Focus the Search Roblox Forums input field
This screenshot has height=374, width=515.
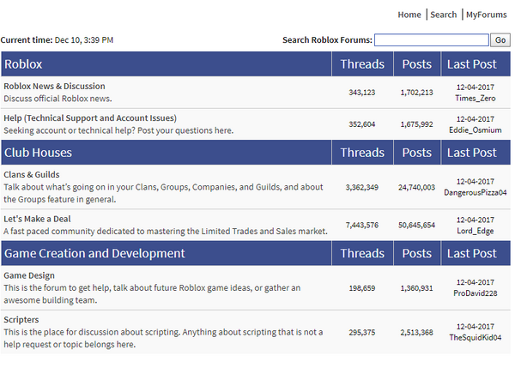[432, 40]
